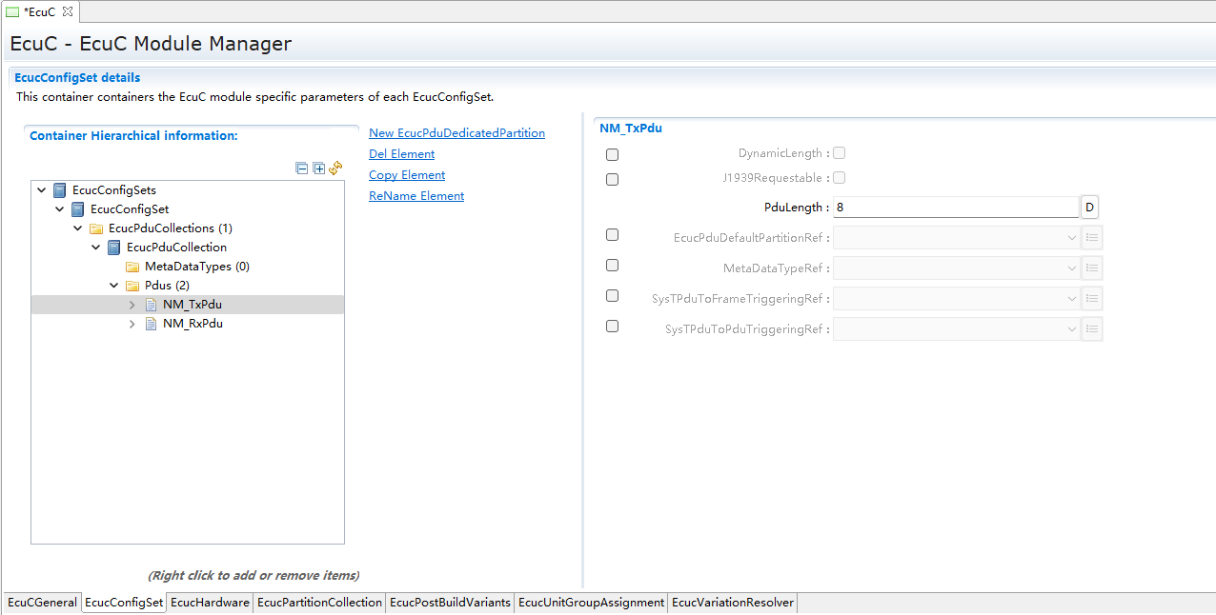Expand the NM_TxPdu tree node
Image resolution: width=1216 pixels, height=615 pixels.
[132, 305]
